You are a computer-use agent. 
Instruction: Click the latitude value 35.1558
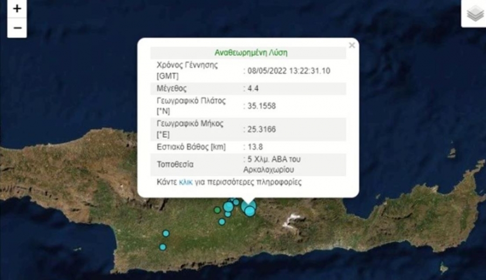coord(261,106)
